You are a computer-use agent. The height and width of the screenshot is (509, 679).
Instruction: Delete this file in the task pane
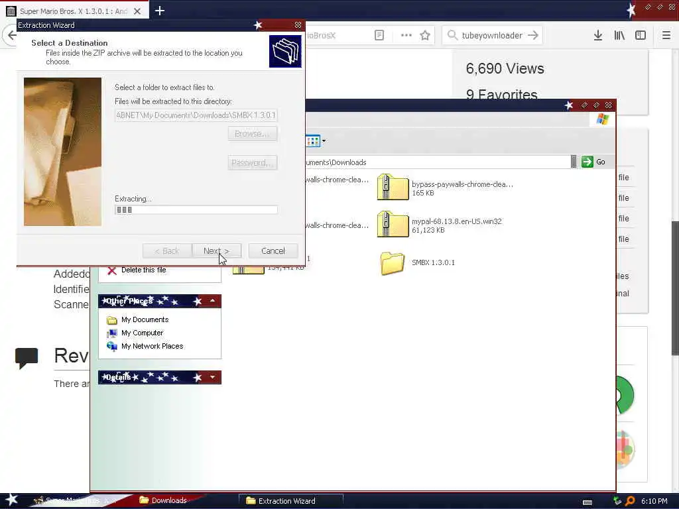coord(143,270)
